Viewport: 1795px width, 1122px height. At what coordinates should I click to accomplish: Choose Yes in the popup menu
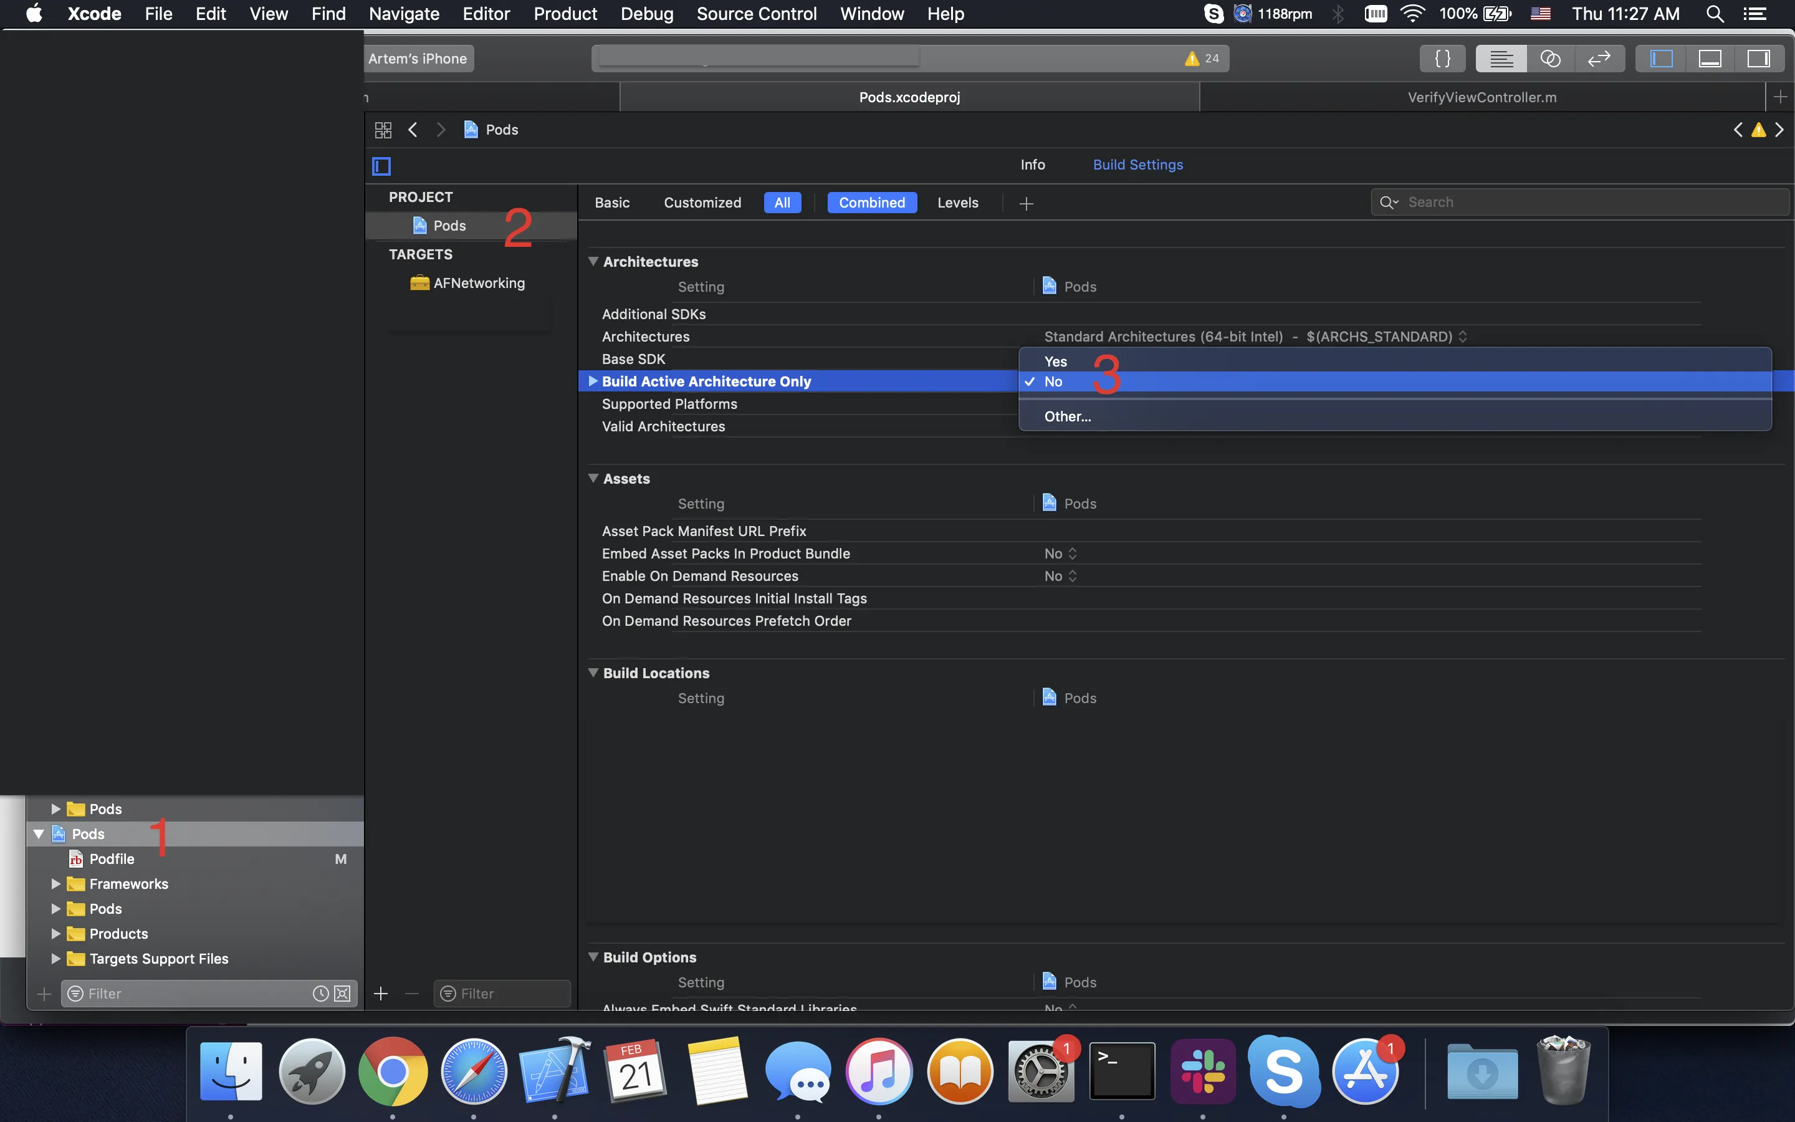click(1055, 362)
